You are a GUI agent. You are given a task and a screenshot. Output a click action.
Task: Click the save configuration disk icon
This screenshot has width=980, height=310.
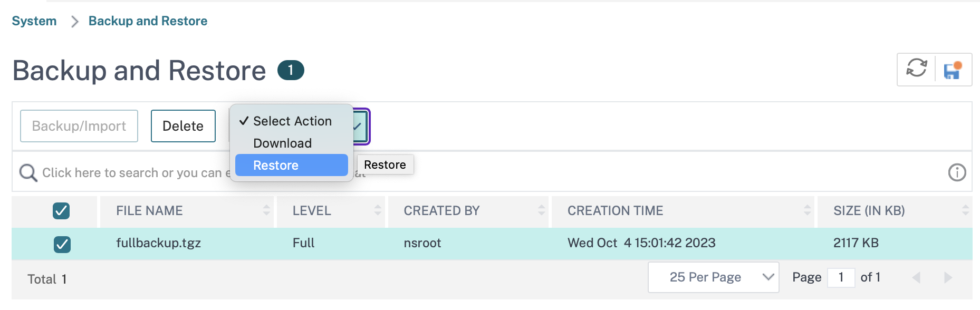[x=953, y=70]
